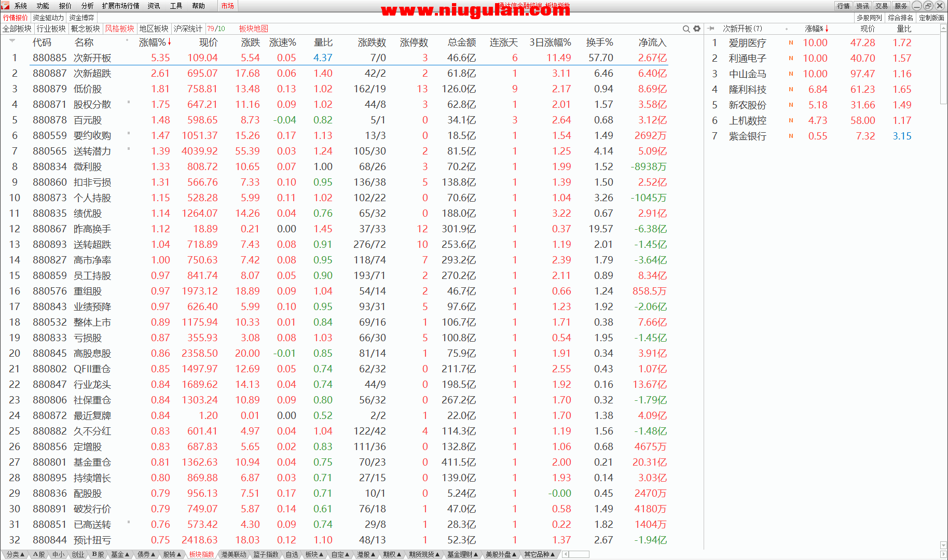Image resolution: width=948 pixels, height=560 pixels.
Task: Sort by the 换手% column header
Action: [600, 43]
